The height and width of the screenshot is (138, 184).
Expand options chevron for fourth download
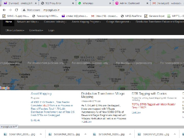(175, 134)
